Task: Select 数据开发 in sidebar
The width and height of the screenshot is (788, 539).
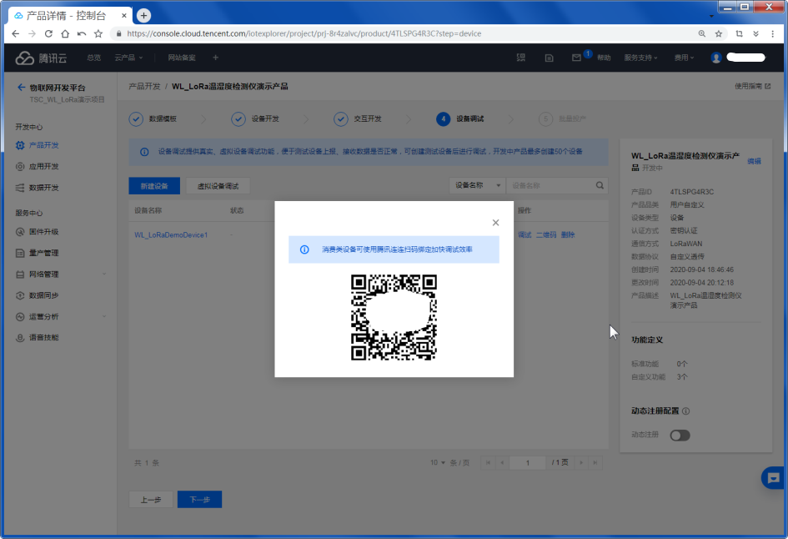Action: pyautogui.click(x=43, y=188)
